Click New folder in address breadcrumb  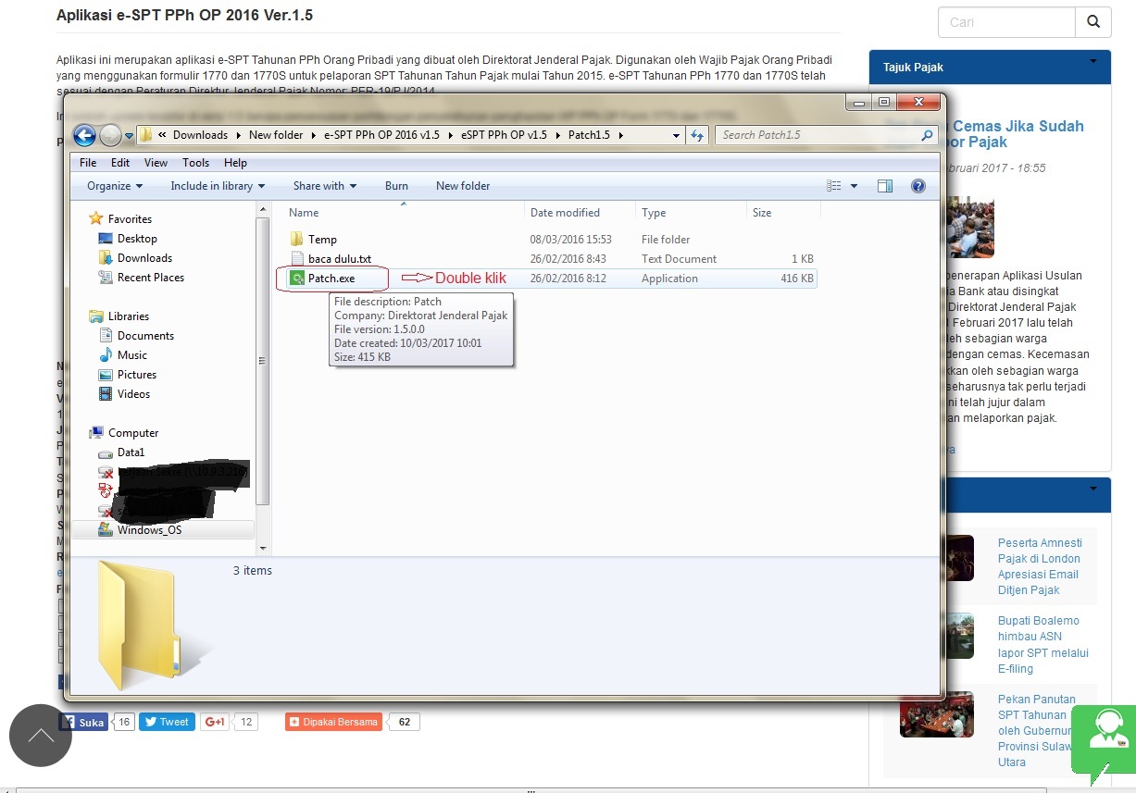click(276, 135)
